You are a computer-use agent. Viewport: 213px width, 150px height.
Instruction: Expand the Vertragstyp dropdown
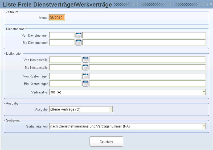204,92
